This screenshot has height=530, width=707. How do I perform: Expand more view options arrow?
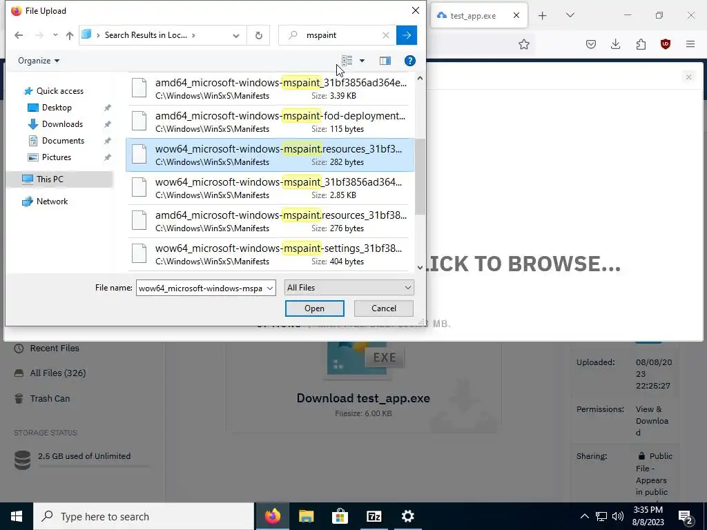pos(362,61)
